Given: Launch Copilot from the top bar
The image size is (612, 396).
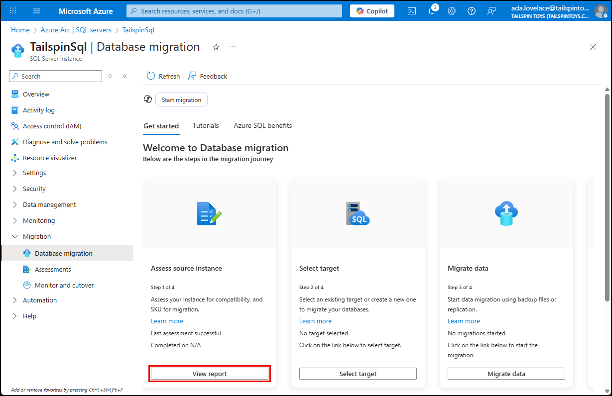Looking at the screenshot, I should pyautogui.click(x=371, y=10).
